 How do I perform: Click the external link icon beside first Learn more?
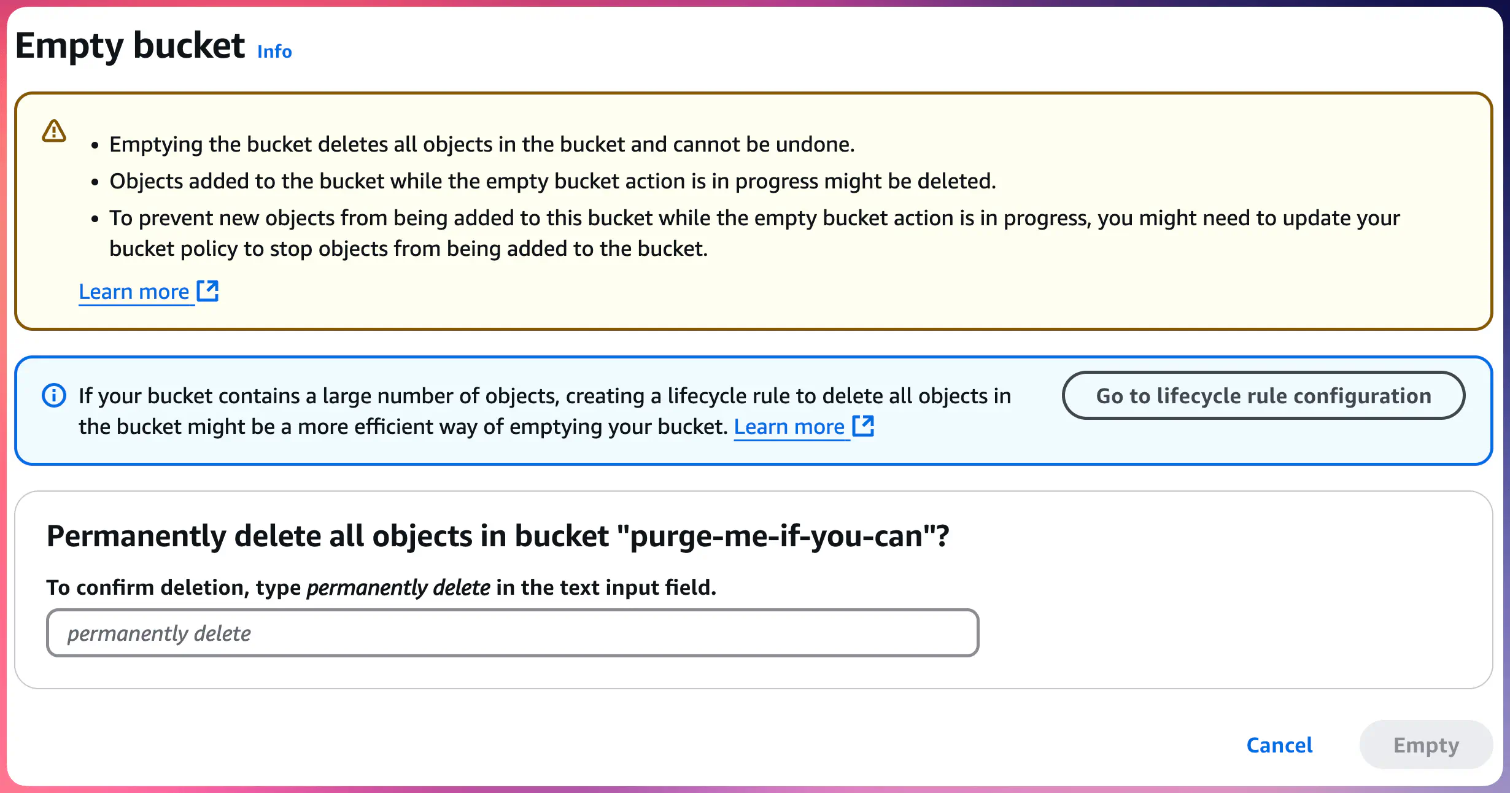click(209, 290)
